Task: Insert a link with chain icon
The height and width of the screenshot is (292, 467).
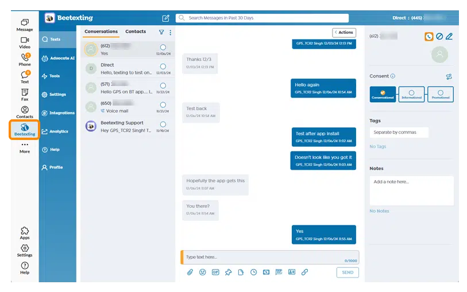Action: (x=304, y=272)
